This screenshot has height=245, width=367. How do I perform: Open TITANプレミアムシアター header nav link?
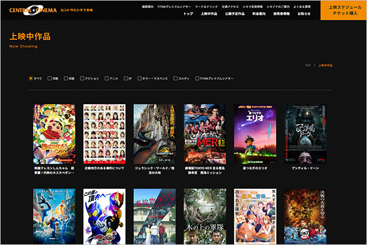point(174,7)
